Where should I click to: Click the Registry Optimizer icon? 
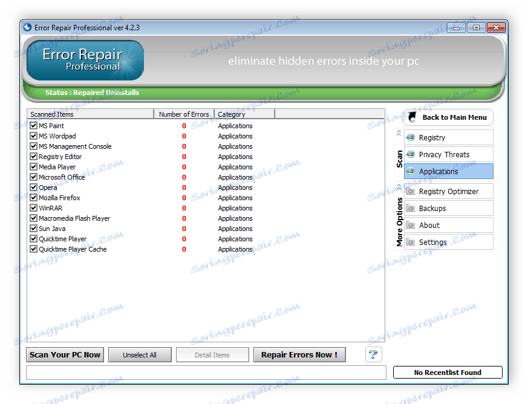pyautogui.click(x=410, y=191)
